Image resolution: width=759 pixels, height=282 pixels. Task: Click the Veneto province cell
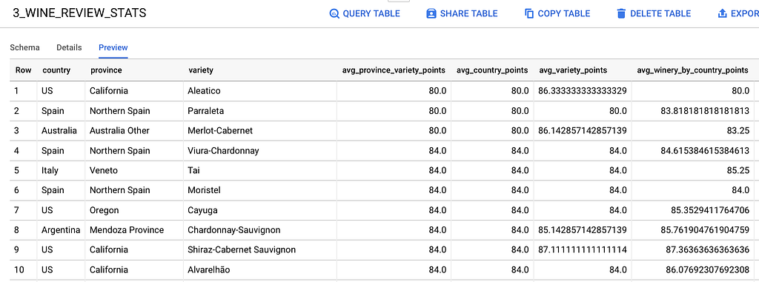[104, 170]
